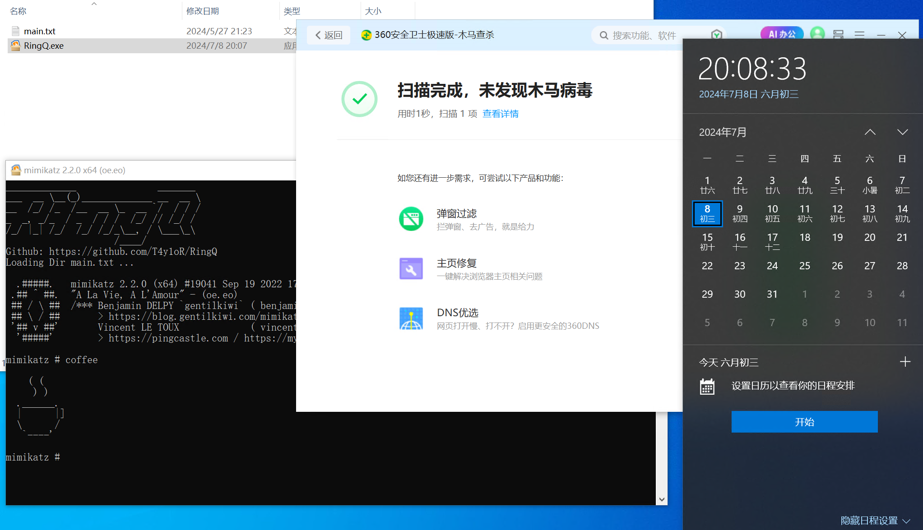Select July 1 in calendar
The height and width of the screenshot is (530, 923).
707,185
